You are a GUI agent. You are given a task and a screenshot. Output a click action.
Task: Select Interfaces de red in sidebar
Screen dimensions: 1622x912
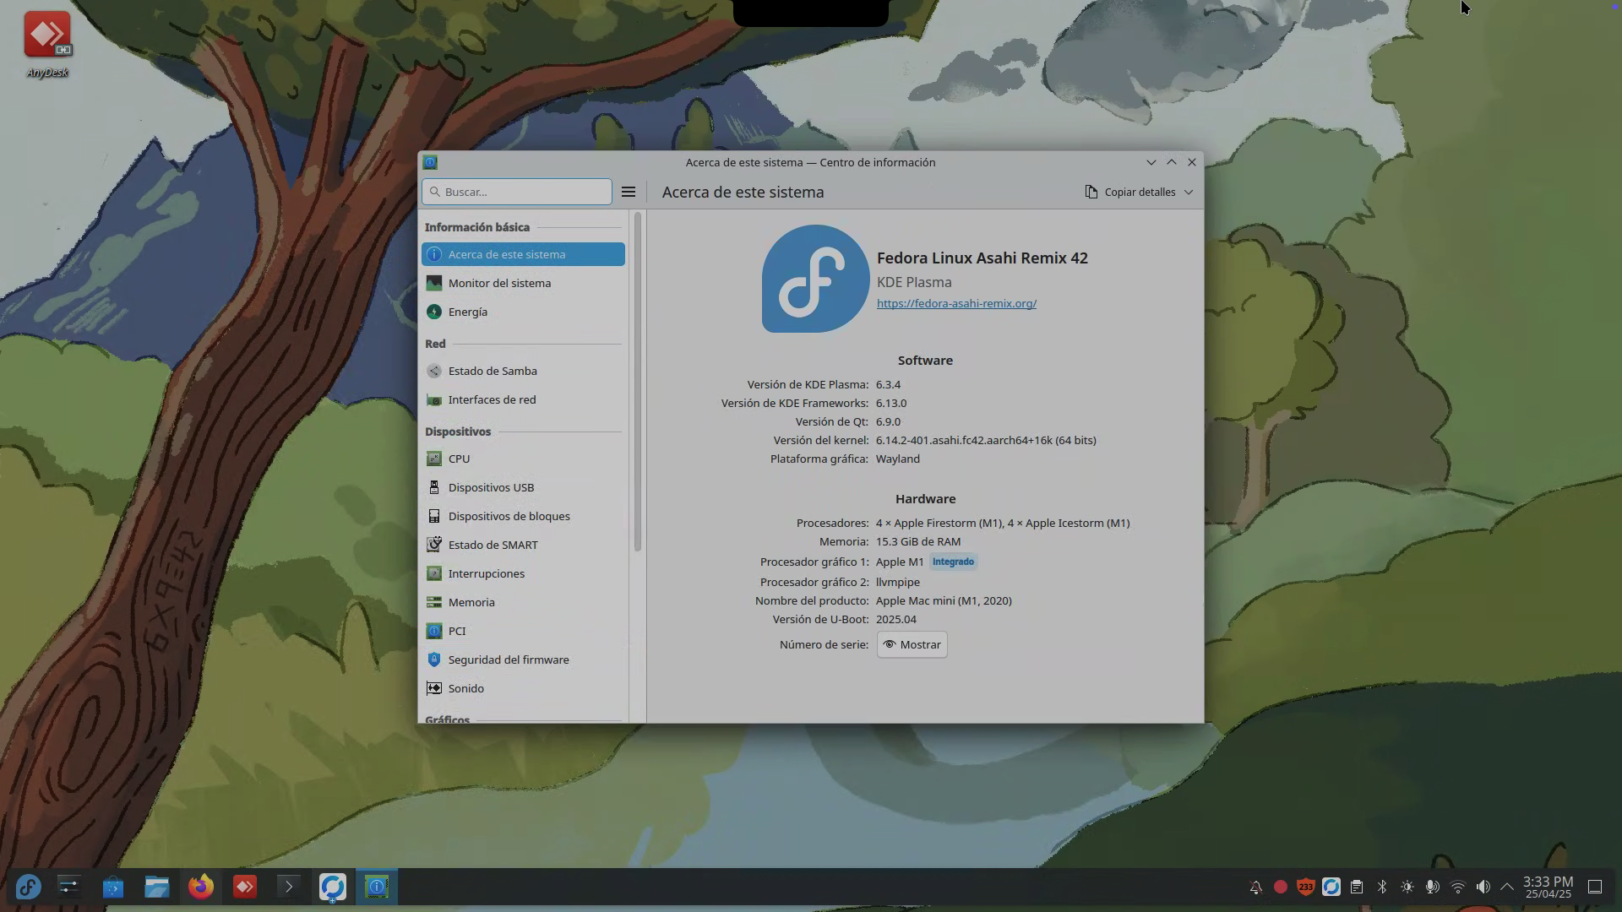coord(492,399)
